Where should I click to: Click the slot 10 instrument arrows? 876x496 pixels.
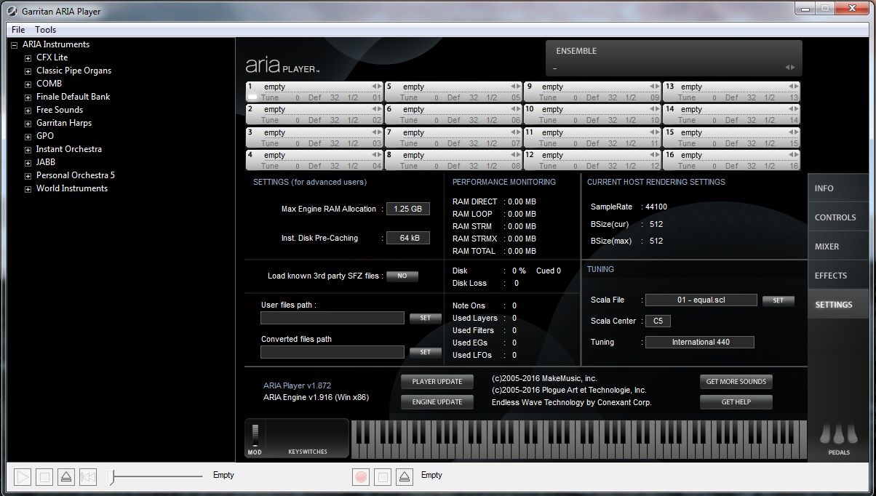coord(654,109)
